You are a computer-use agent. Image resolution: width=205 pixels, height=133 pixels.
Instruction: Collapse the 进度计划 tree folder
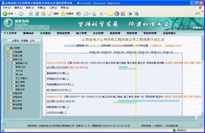pyautogui.click(x=8, y=59)
